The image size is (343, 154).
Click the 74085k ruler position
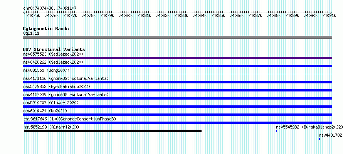(x=218, y=15)
